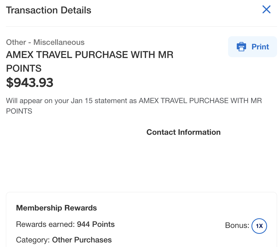Click the redacted black box

pyautogui.click(x=50, y=156)
